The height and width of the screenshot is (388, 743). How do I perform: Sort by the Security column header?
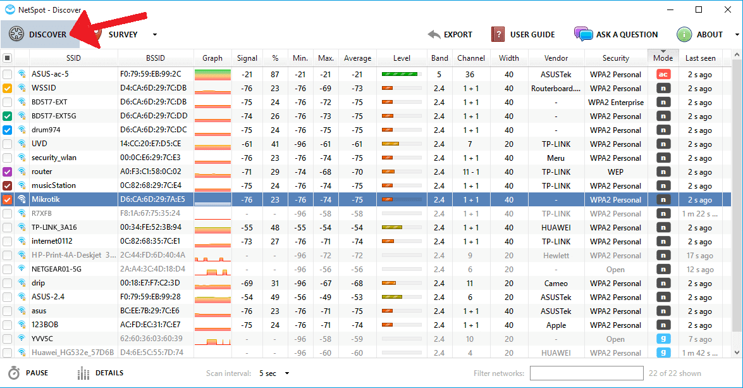pos(615,58)
